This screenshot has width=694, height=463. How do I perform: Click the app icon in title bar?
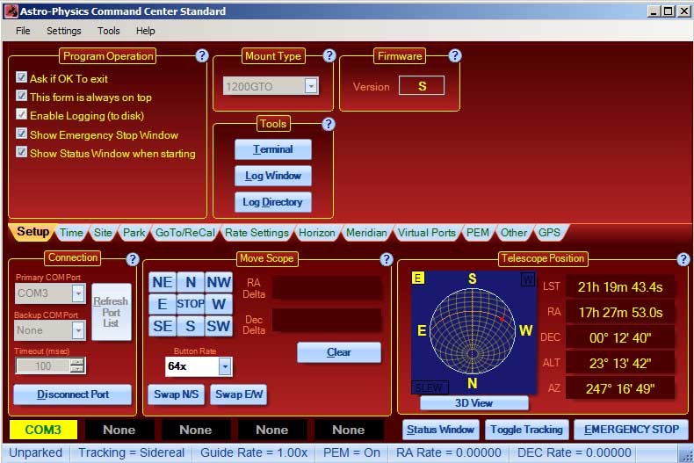11,11
